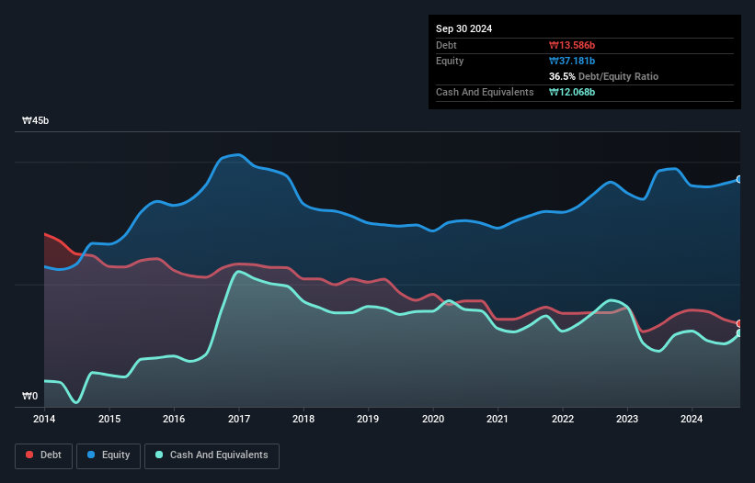This screenshot has height=483, width=755.
Task: Click the ₩0 y-axis label
Action: [x=29, y=396]
